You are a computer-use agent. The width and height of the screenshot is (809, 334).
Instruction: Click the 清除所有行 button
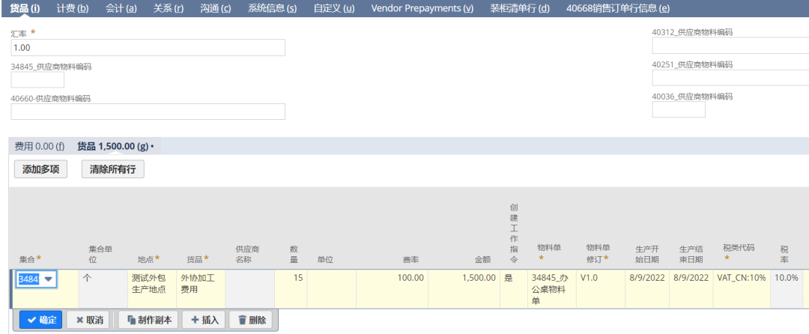[x=112, y=169]
